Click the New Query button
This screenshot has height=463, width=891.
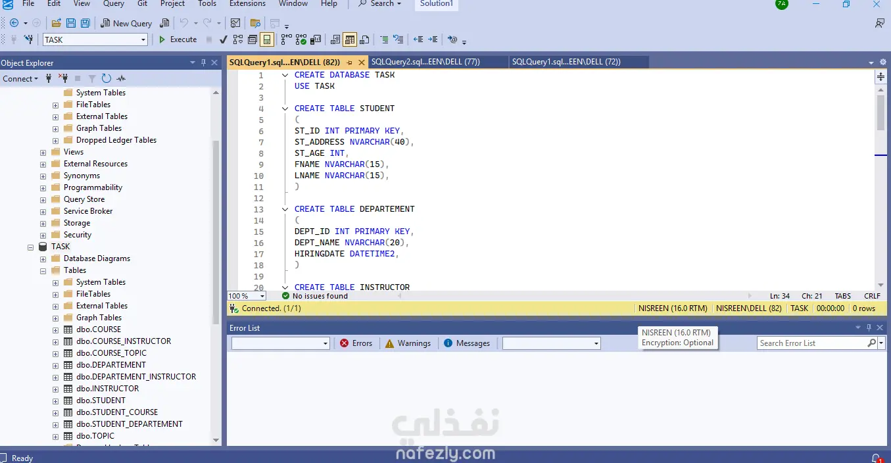[x=126, y=23]
